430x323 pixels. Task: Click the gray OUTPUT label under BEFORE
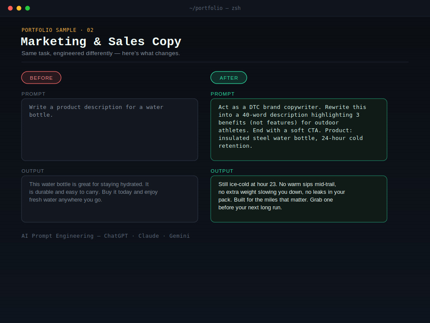click(33, 171)
